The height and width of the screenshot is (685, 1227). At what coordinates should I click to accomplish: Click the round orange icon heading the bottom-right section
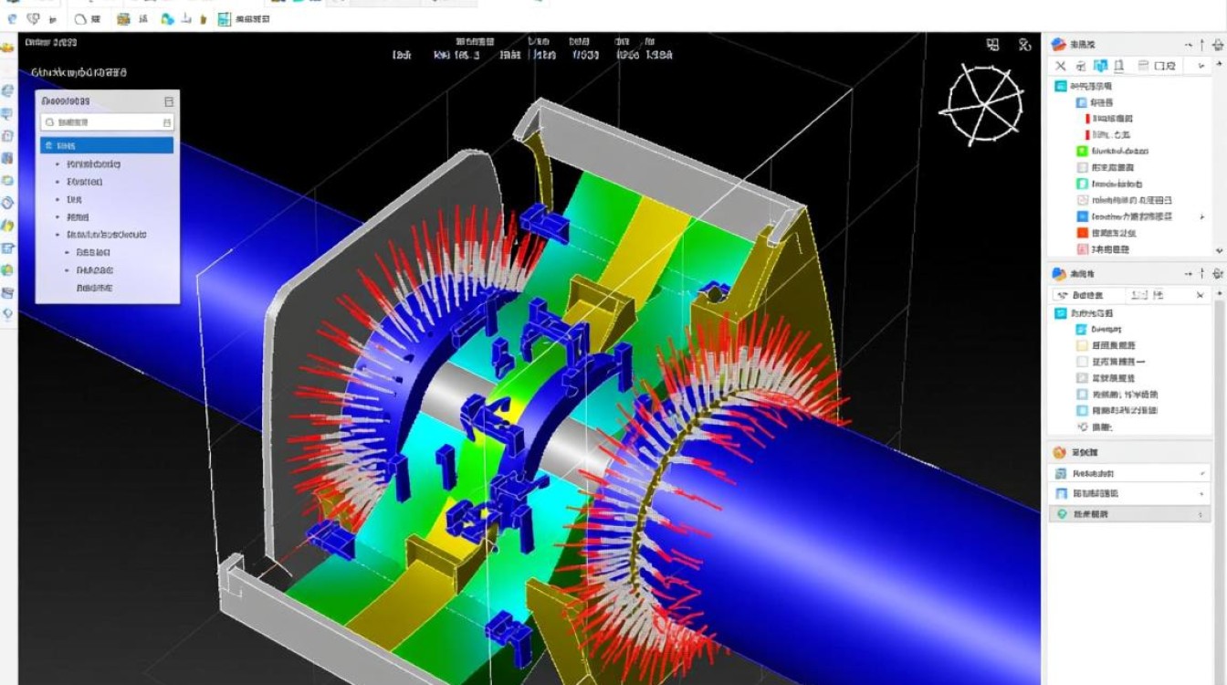[1059, 452]
